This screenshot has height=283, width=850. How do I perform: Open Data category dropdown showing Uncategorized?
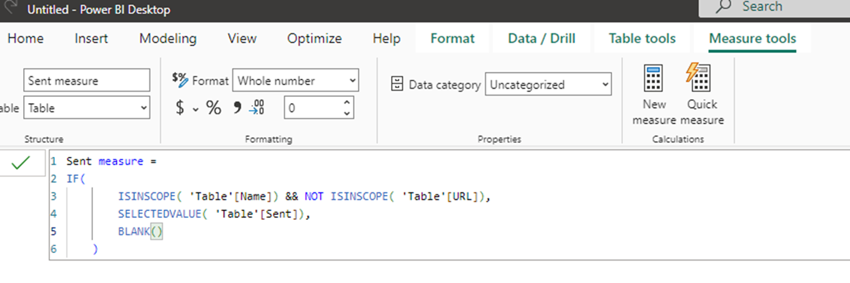(x=548, y=84)
